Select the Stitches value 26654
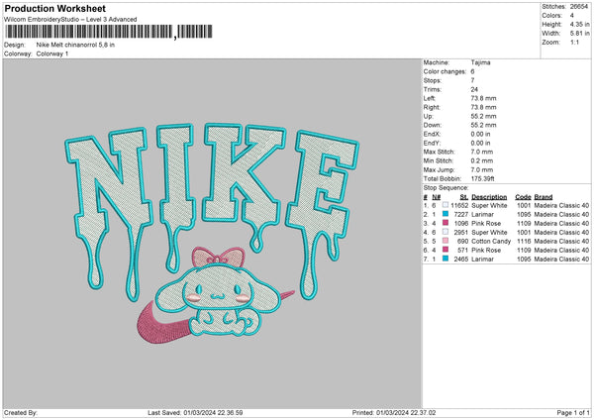 click(579, 7)
